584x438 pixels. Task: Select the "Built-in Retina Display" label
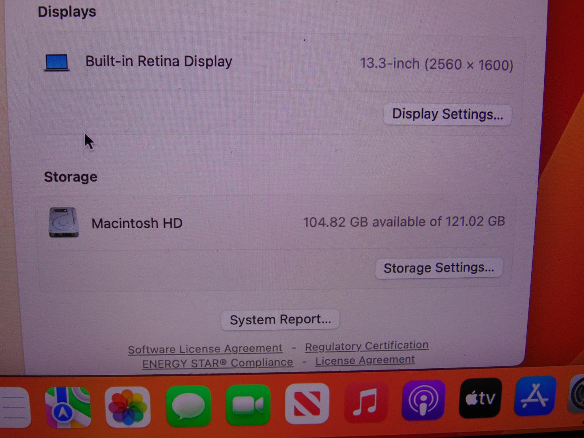(159, 61)
